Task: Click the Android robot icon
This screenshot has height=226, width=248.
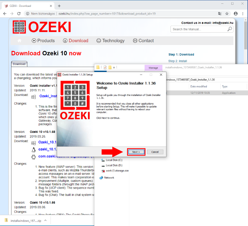Action: tap(33, 157)
